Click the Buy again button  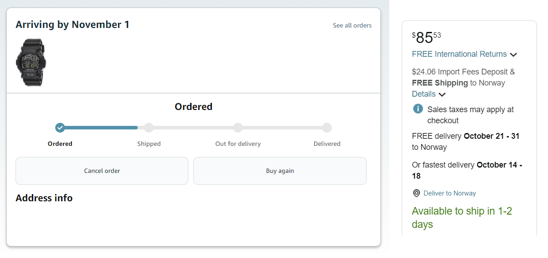pos(280,171)
